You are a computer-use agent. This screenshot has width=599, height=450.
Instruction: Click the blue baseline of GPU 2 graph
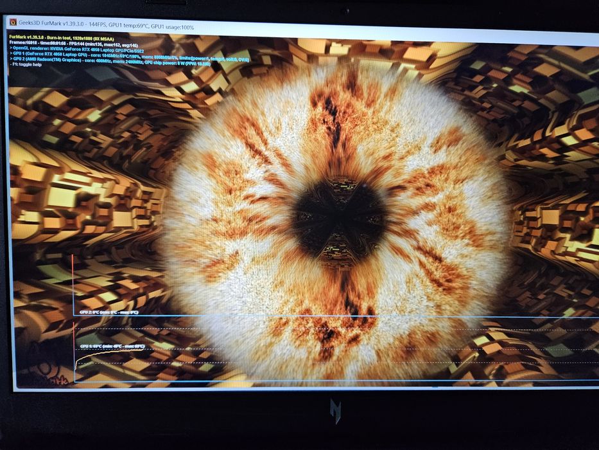[x=336, y=316]
